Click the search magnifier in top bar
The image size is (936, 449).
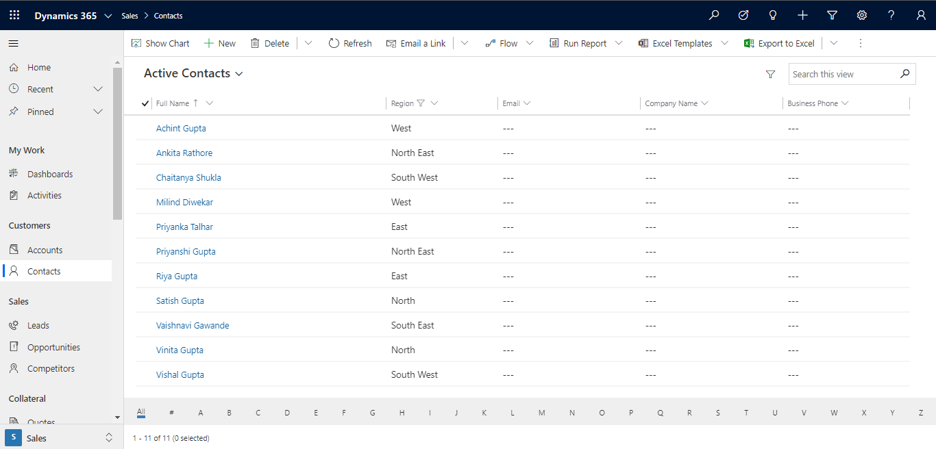(714, 15)
